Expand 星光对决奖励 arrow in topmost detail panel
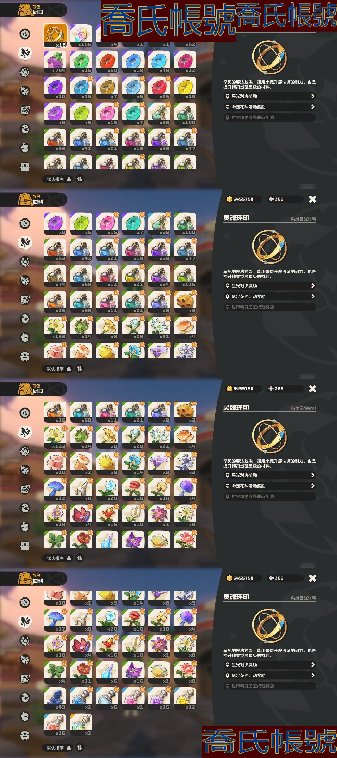The image size is (337, 758). coord(313,96)
